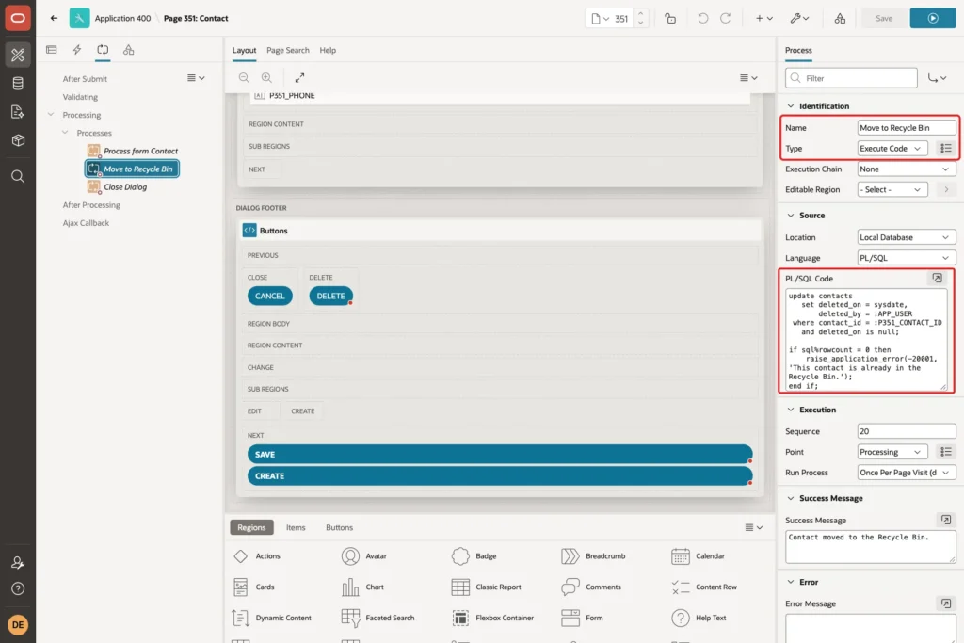Click the Save button
The height and width of the screenshot is (643, 964).
coord(884,19)
